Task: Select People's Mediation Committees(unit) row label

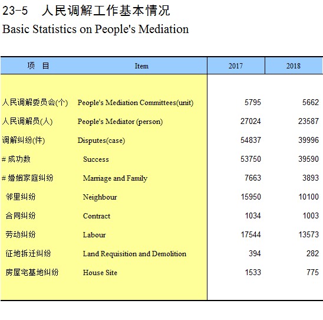Action: click(136, 103)
